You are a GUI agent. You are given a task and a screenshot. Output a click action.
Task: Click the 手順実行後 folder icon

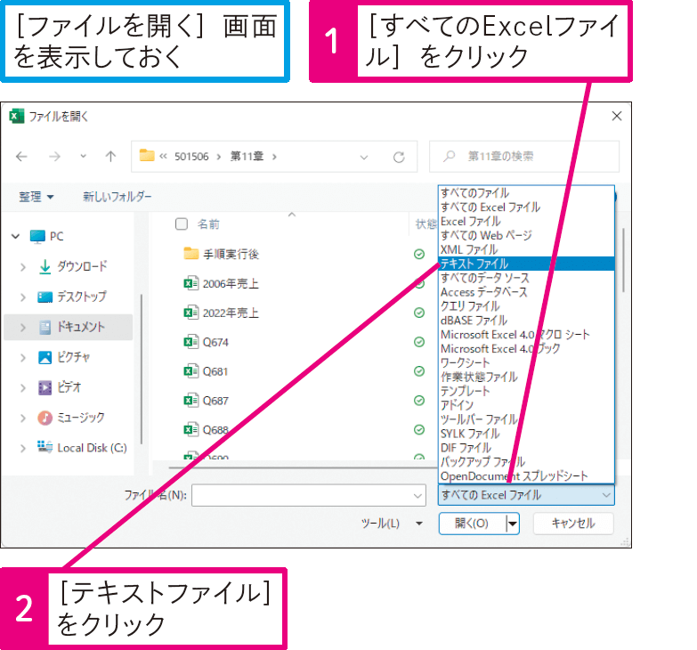pos(191,254)
